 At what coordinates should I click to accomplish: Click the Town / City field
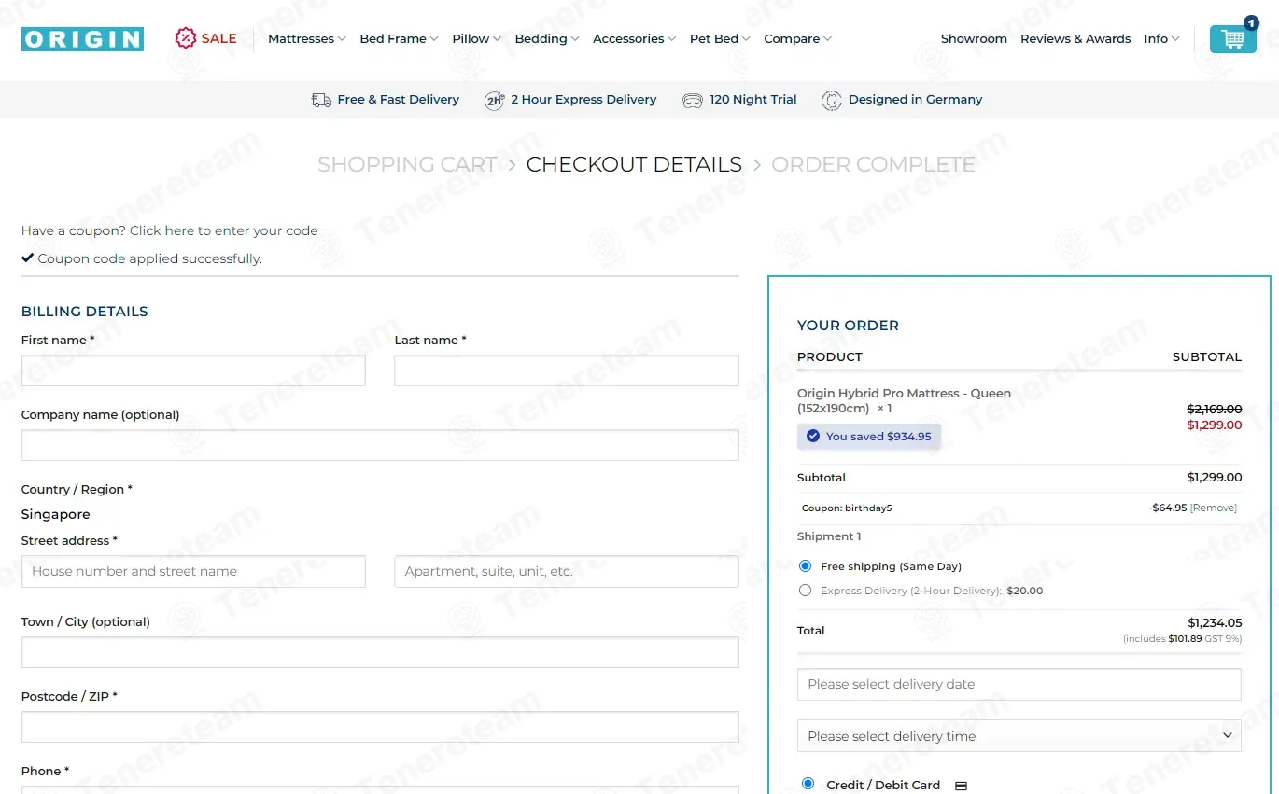point(380,652)
